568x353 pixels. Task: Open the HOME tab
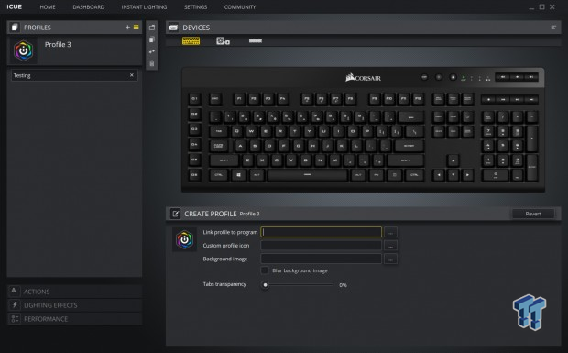48,7
